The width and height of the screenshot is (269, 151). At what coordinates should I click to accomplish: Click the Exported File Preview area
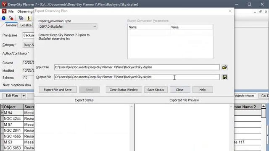pos(182,128)
